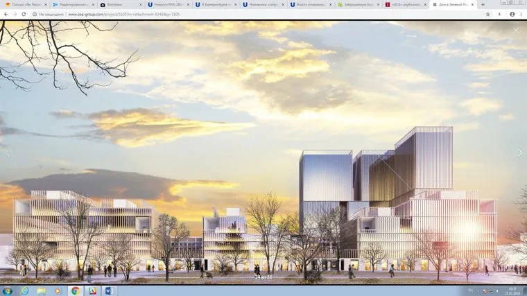Viewport: 527px width, 296px height.
Task: Click the 'Не защищено' security indicator
Action: [49, 14]
